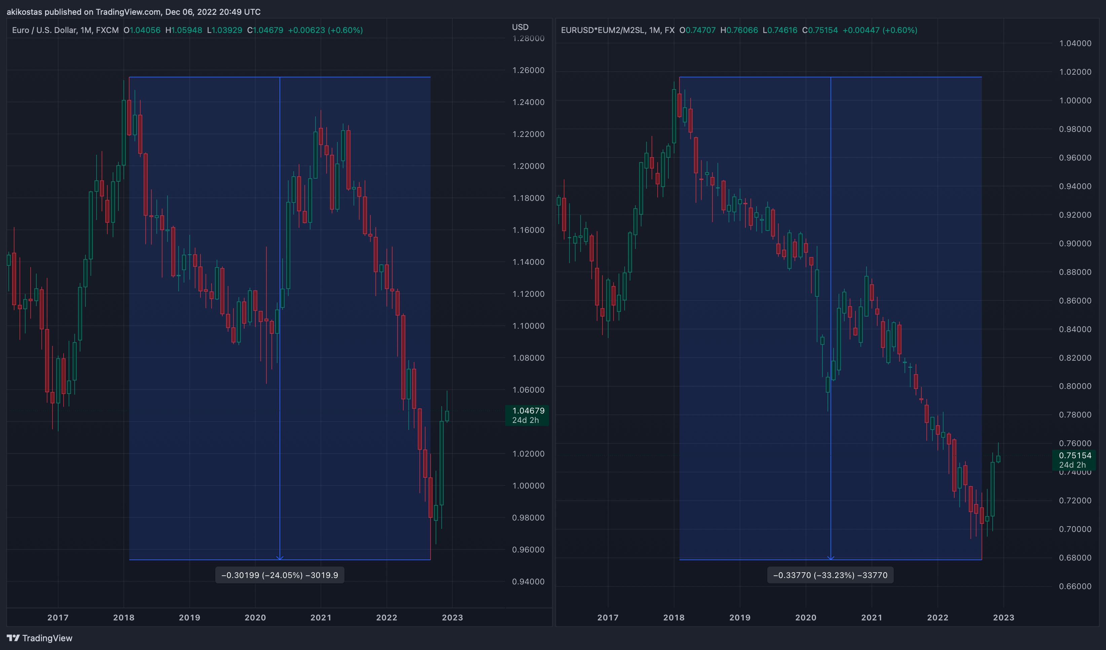Viewport: 1106px width, 650px height.
Task: Click the 1.04000 price on the right axis
Action: click(1075, 43)
